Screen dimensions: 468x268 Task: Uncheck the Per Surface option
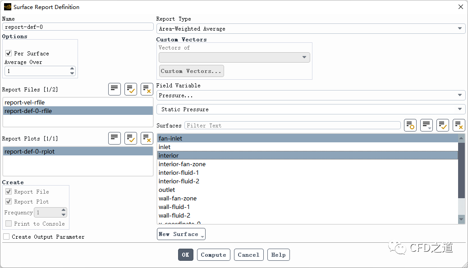tap(9, 53)
